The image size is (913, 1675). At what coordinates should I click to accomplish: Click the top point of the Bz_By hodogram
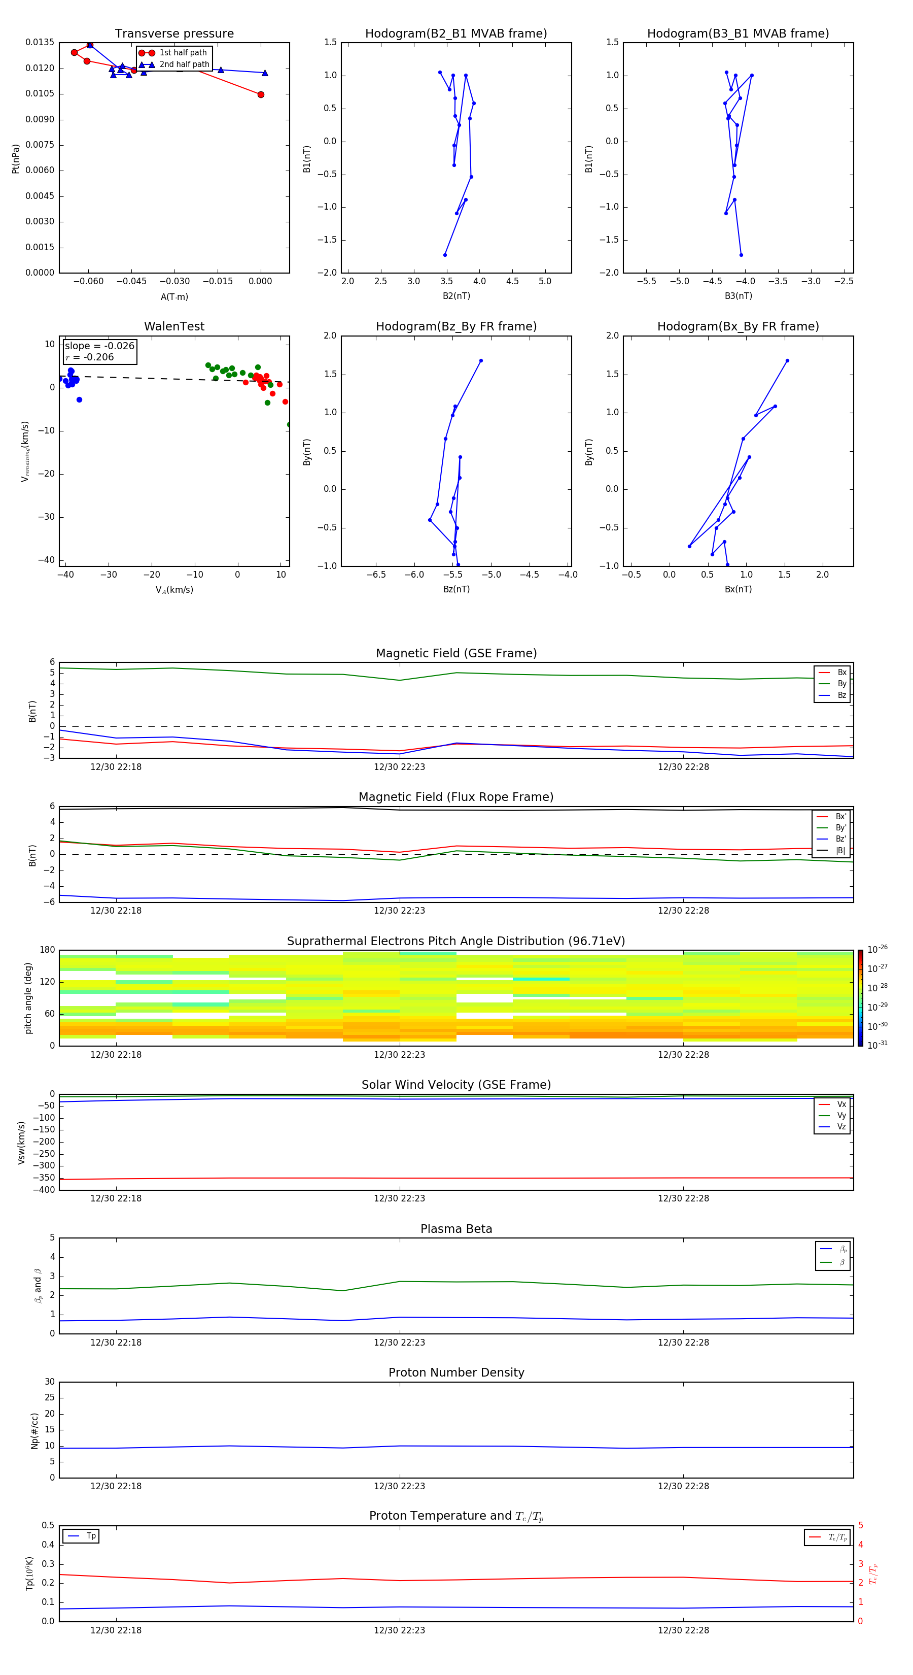coord(481,361)
